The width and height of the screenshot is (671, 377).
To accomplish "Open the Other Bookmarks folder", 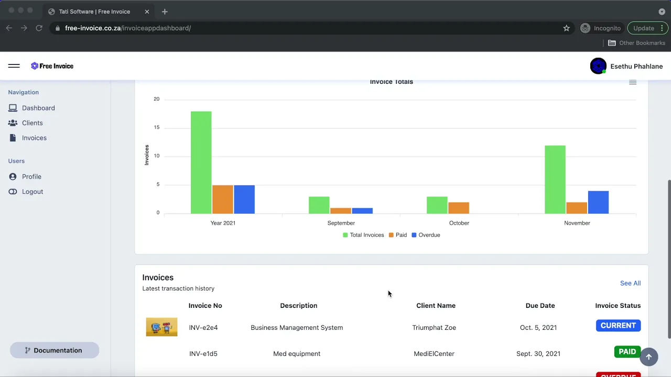I will click(636, 43).
